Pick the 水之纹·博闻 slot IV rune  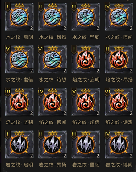119,17
